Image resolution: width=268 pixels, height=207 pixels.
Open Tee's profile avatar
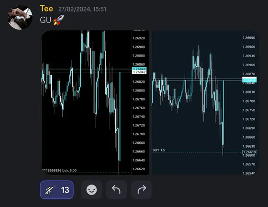click(20, 17)
